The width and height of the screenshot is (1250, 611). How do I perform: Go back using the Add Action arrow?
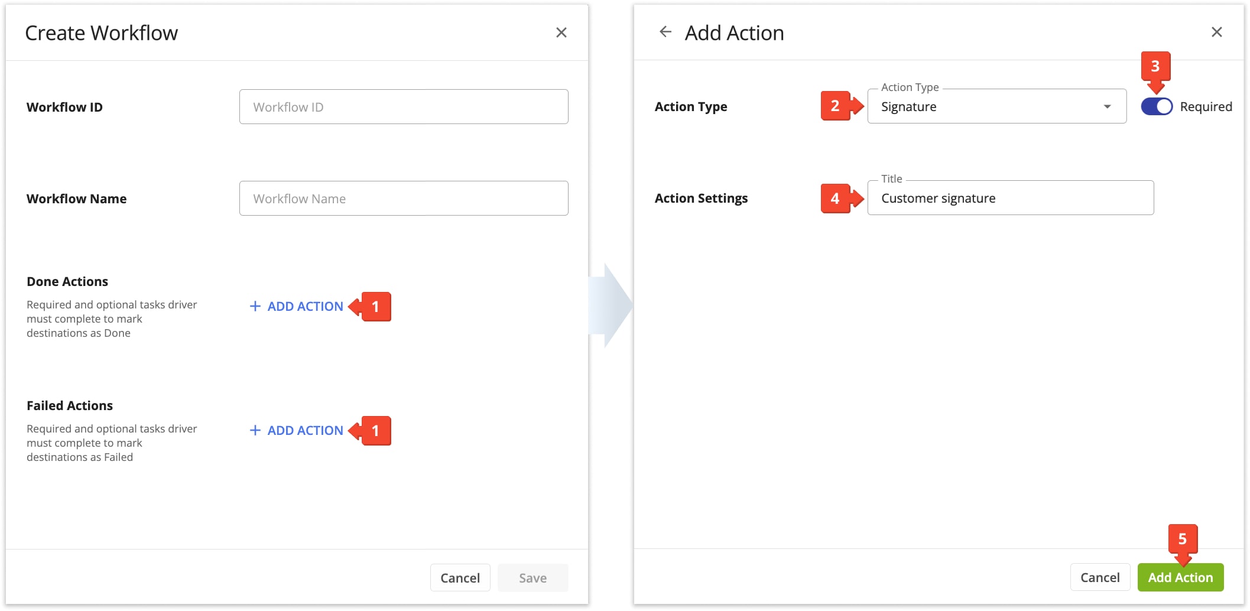pyautogui.click(x=665, y=32)
